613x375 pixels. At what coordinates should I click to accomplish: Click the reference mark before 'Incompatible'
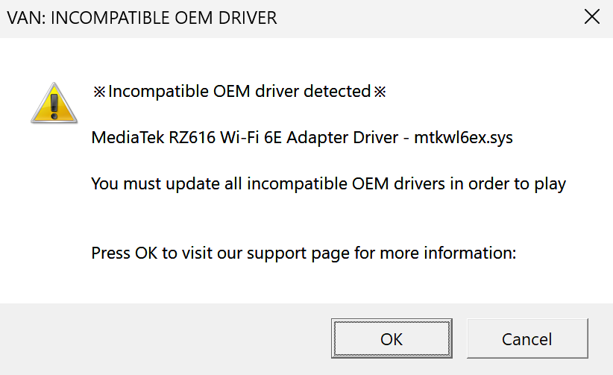pos(100,92)
